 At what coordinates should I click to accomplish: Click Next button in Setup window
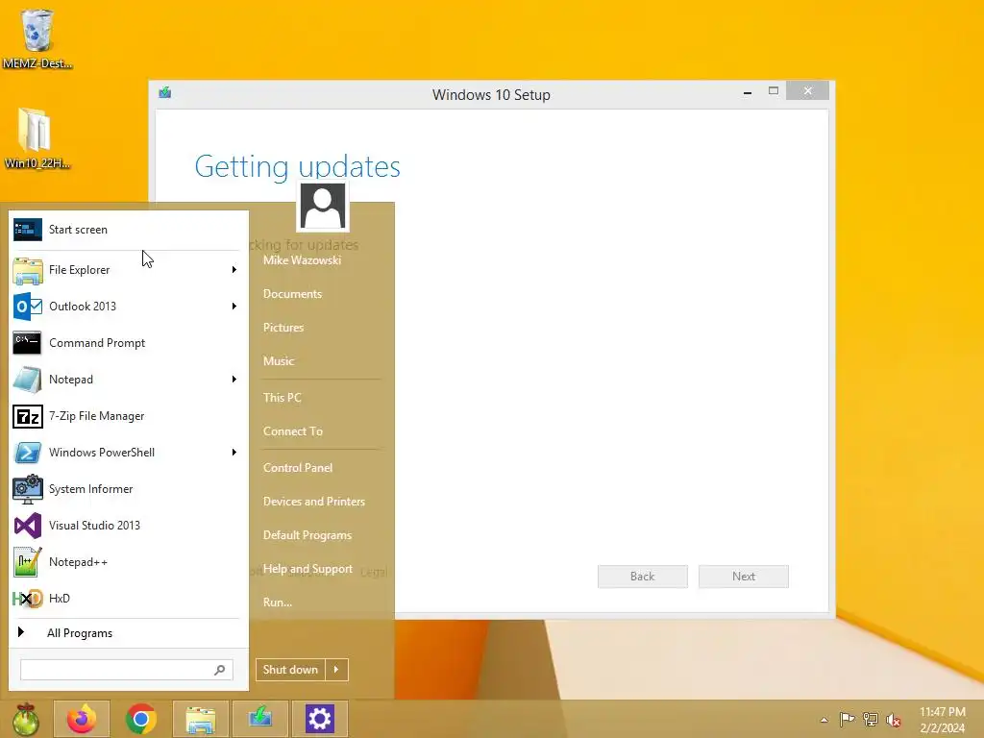(744, 577)
